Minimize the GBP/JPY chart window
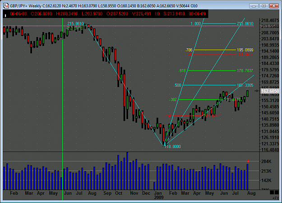The height and width of the screenshot is (203, 282). pyautogui.click(x=254, y=6)
